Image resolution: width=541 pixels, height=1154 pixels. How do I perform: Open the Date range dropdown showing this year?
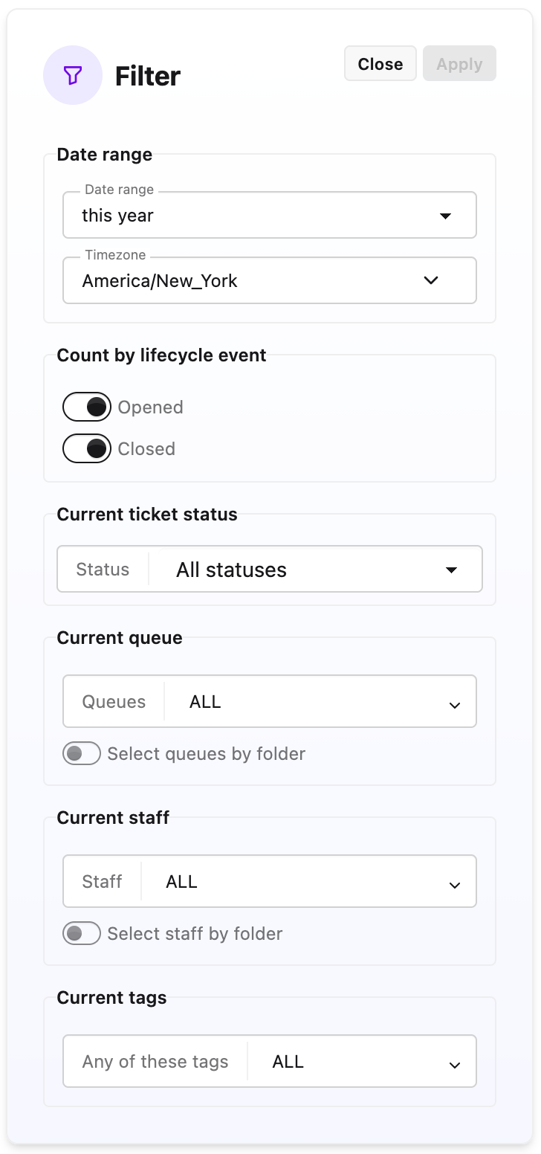tap(270, 215)
